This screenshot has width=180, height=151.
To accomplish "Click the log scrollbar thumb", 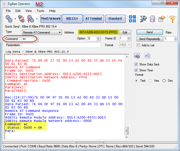I will [127, 131].
